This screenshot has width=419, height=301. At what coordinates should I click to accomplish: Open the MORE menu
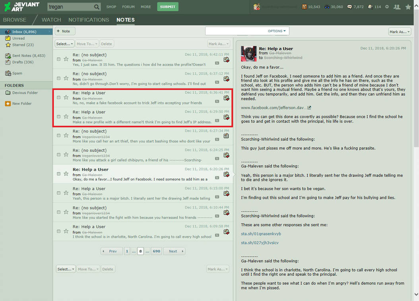pos(146,7)
